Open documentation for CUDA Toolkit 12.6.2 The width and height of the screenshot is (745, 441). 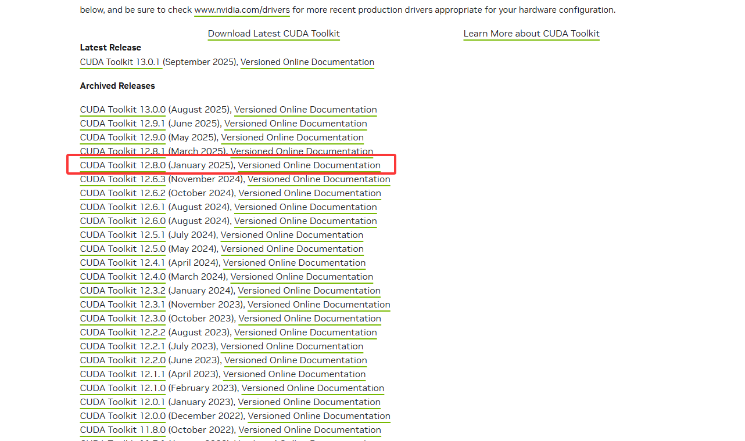click(x=310, y=193)
